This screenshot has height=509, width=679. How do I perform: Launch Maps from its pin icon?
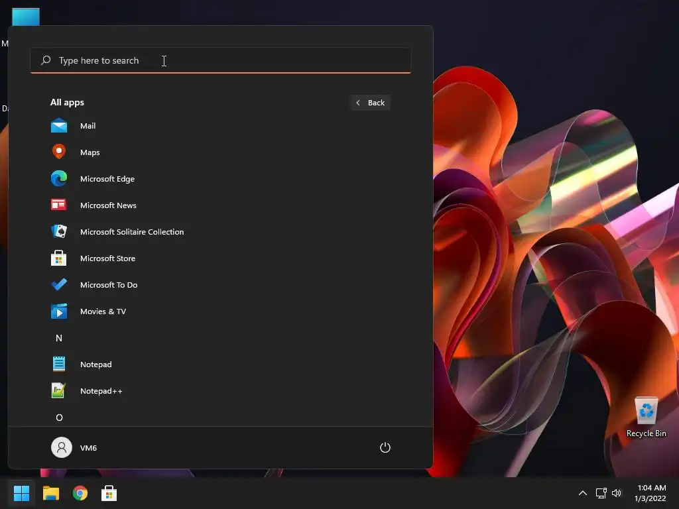click(59, 152)
